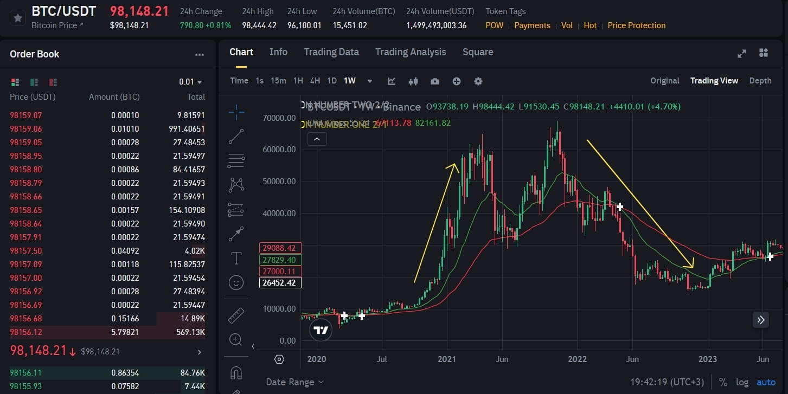Favorite BTC/USDT with the star icon
This screenshot has width=788, height=394.
point(18,18)
